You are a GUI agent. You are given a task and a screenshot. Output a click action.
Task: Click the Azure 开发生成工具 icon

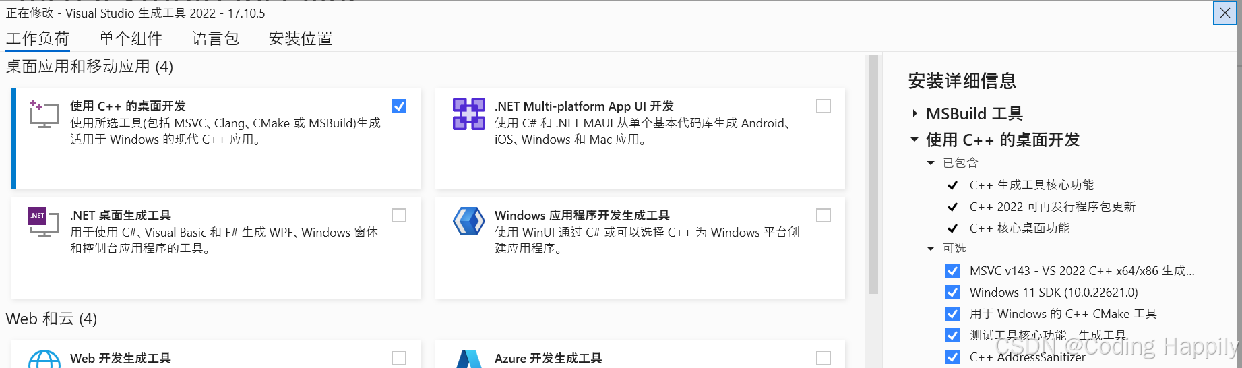(x=468, y=359)
